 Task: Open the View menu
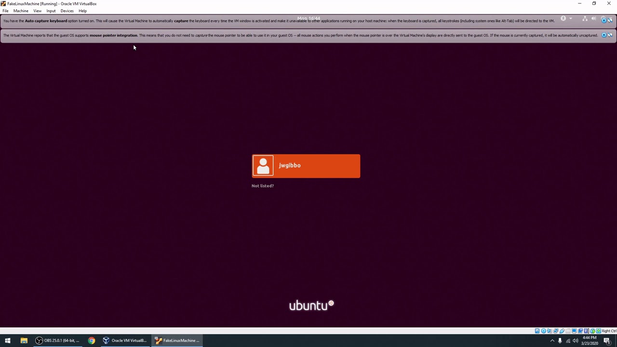(x=37, y=11)
